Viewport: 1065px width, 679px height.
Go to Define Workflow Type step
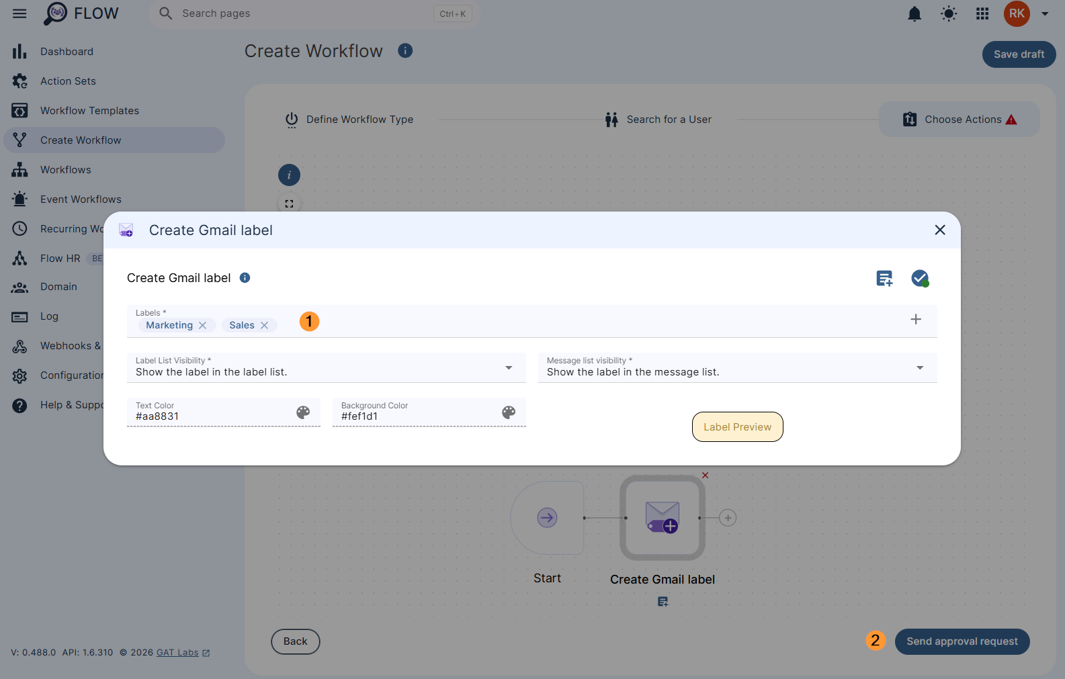(349, 120)
